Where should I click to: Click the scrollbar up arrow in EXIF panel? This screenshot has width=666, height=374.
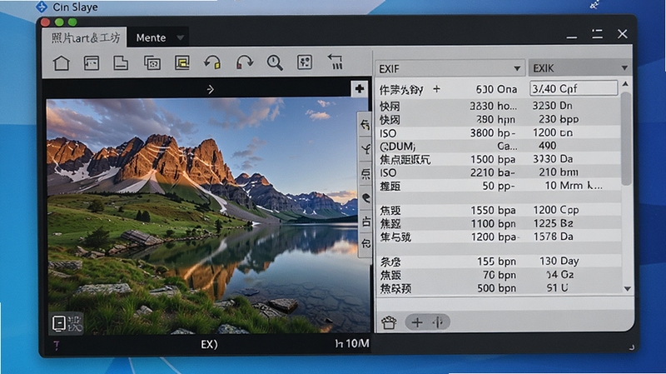pos(625,84)
